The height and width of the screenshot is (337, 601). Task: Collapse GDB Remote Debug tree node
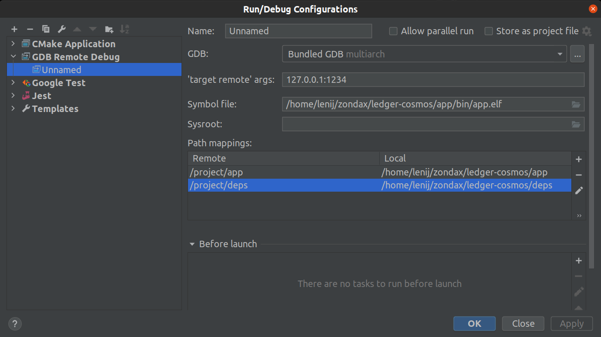pyautogui.click(x=13, y=57)
